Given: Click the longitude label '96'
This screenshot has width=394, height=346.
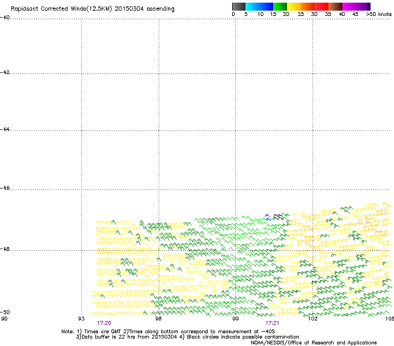Looking at the screenshot, I should (x=158, y=319).
